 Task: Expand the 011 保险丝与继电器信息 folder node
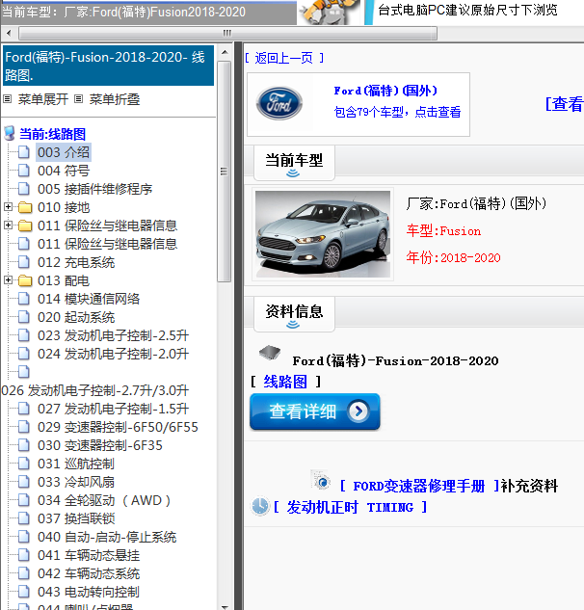(x=8, y=225)
